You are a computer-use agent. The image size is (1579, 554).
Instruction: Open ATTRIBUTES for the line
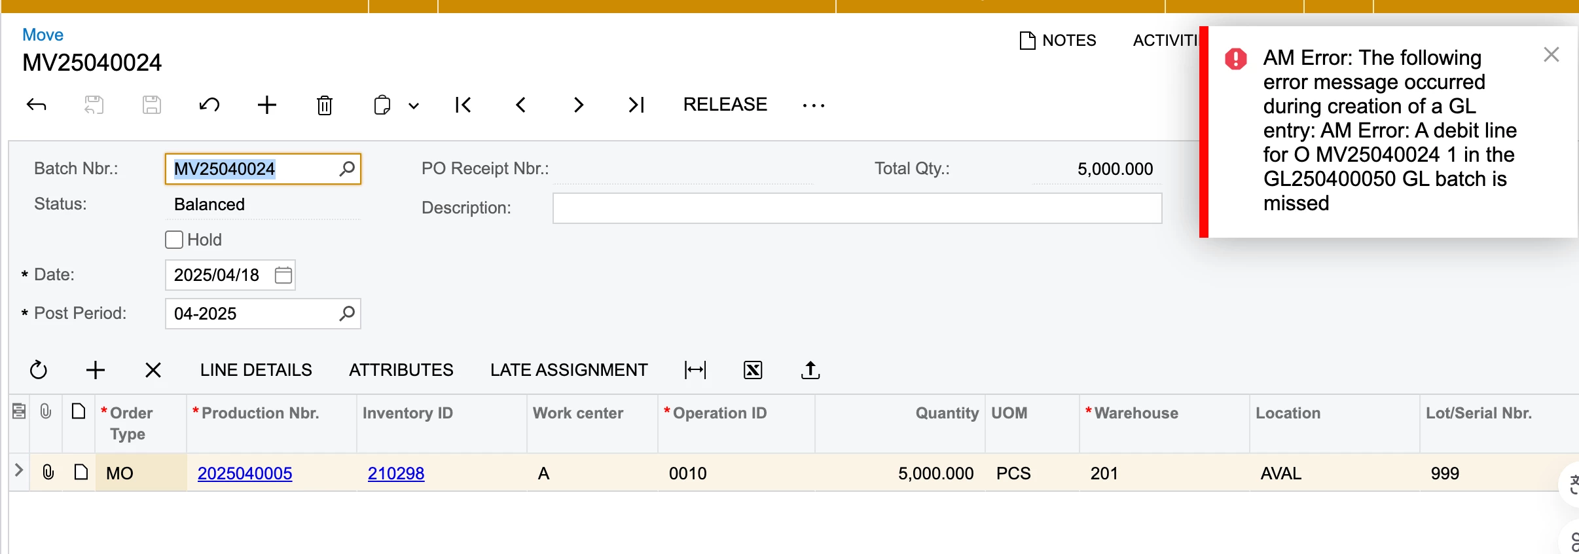point(401,370)
